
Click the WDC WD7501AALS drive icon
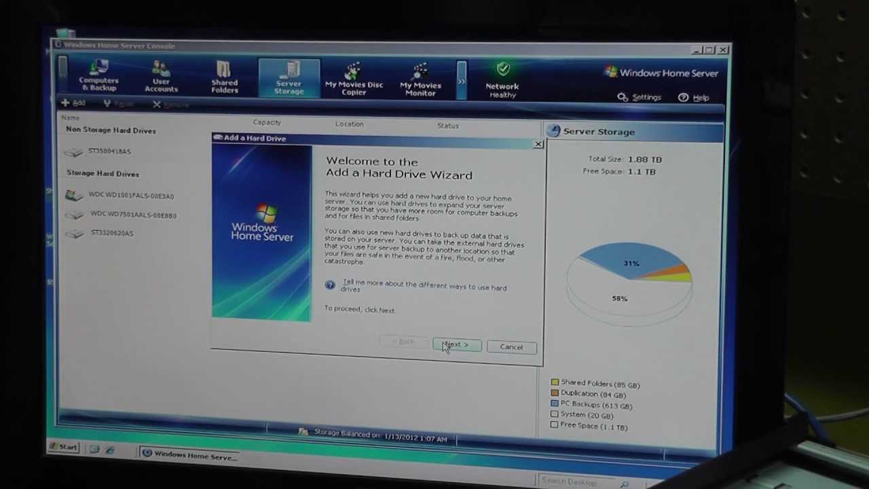tap(73, 215)
